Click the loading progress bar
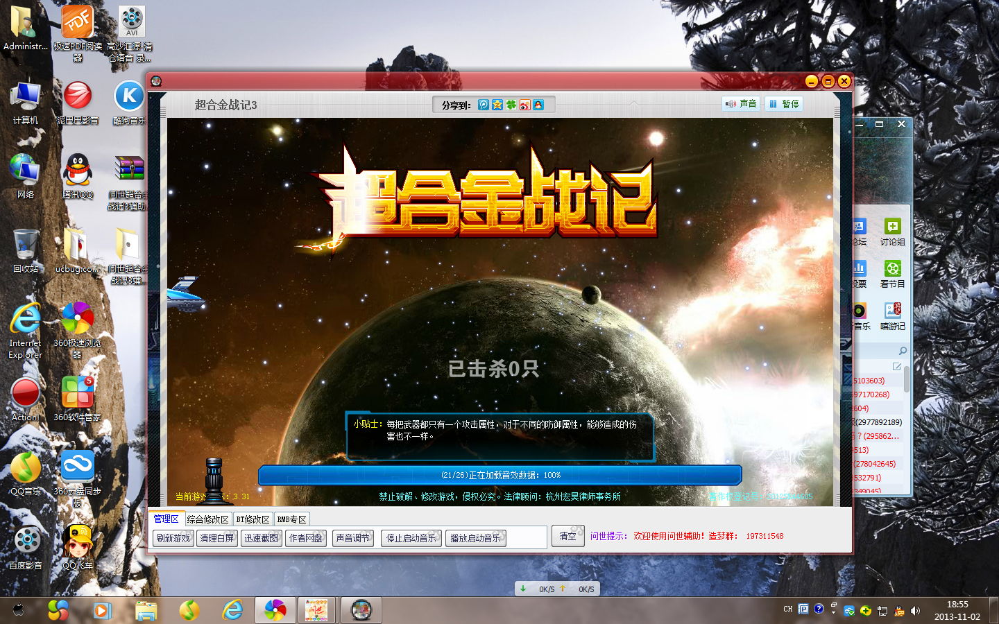 click(500, 475)
